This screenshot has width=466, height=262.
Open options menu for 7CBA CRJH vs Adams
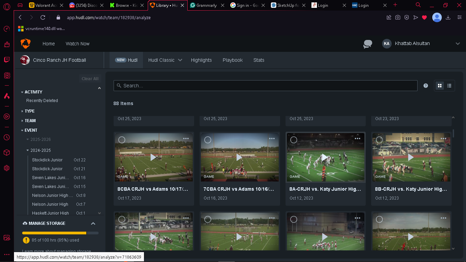[272, 139]
